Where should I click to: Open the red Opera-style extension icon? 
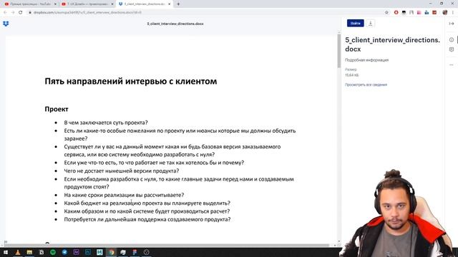click(396, 13)
